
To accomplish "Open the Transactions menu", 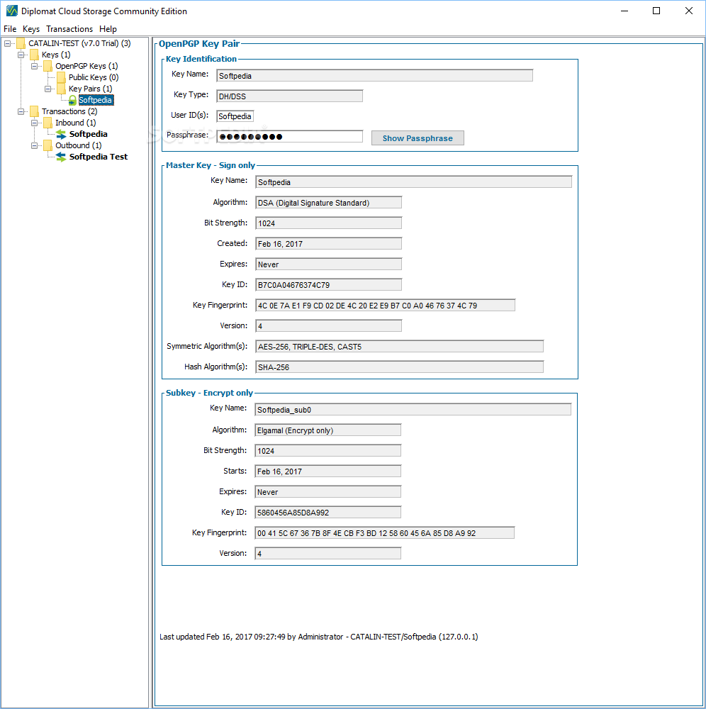I will (x=69, y=29).
